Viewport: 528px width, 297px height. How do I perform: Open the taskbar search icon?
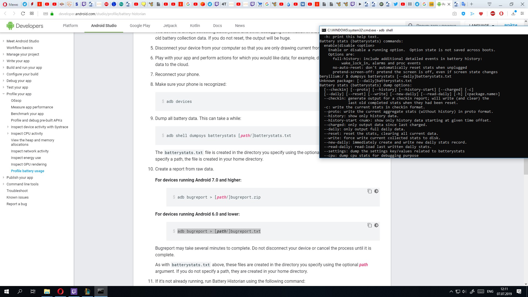click(x=20, y=291)
